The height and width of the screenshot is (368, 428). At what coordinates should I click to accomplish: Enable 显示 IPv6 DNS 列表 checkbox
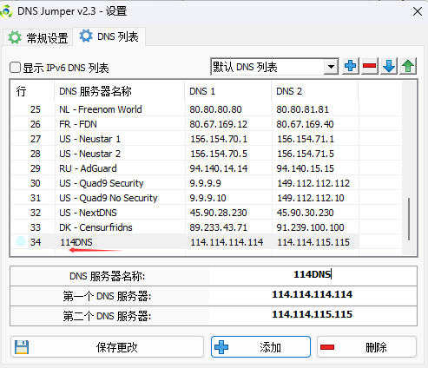15,68
